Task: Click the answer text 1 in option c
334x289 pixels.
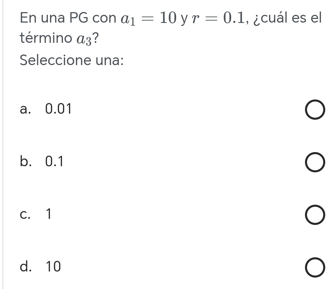Action: click(49, 214)
